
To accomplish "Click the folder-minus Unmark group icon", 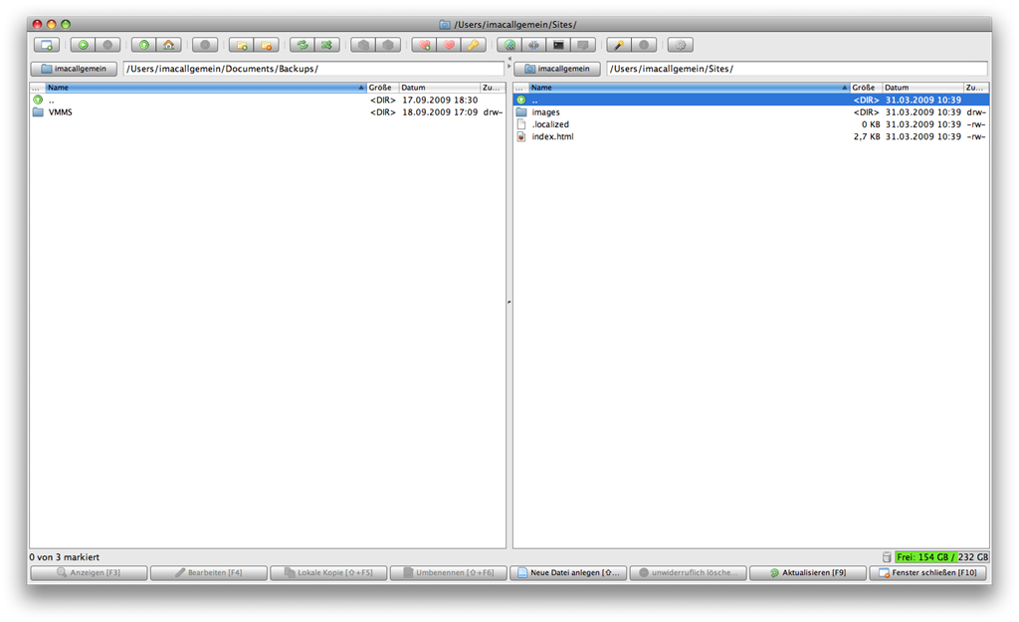I will pos(266,45).
